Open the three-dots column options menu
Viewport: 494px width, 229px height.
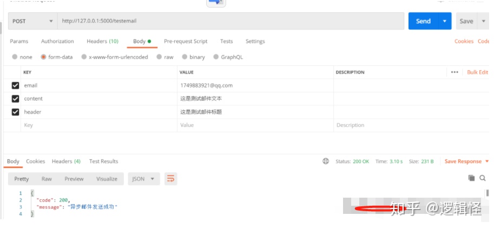pos(455,72)
